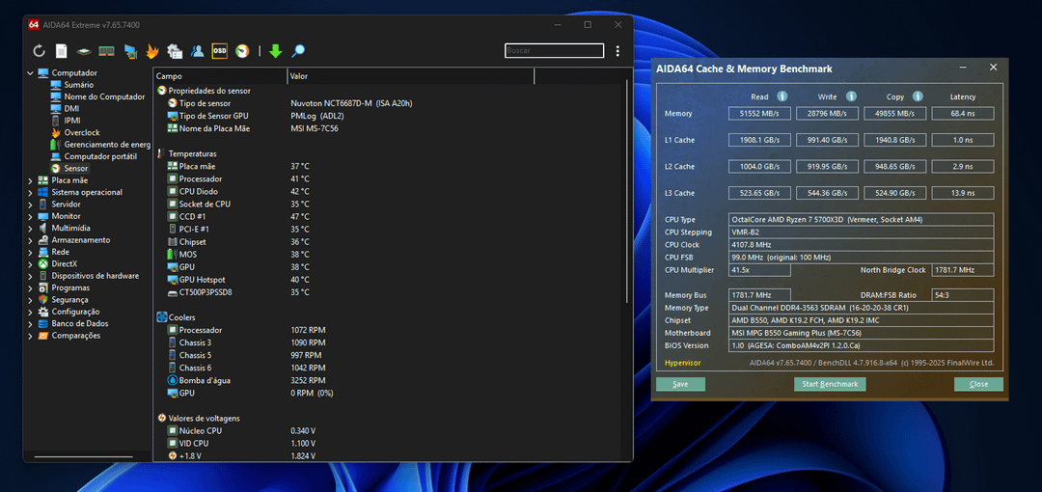Open the Overclock page in the tree

(82, 132)
